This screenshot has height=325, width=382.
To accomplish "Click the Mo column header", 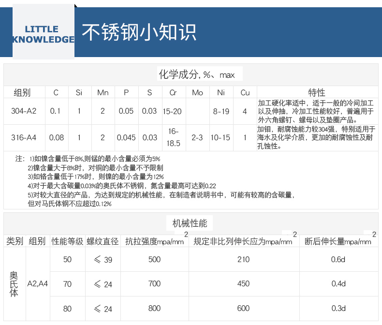I will pyautogui.click(x=197, y=92).
